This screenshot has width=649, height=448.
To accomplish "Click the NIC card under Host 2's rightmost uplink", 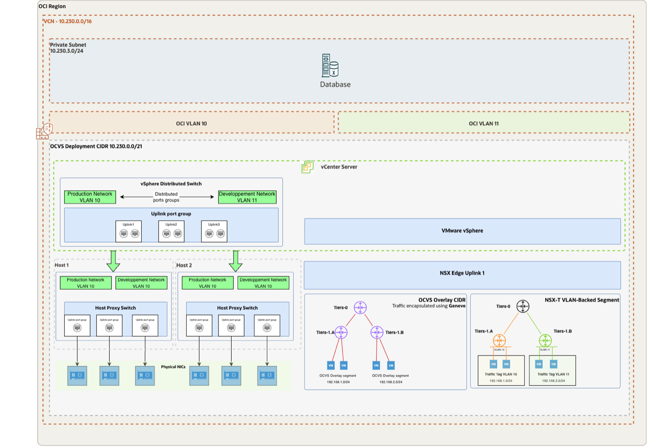I will (267, 376).
